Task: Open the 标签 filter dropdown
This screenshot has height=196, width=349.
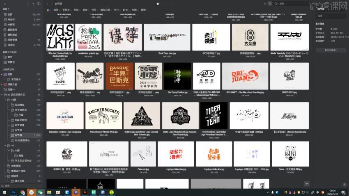Action: pos(57,10)
